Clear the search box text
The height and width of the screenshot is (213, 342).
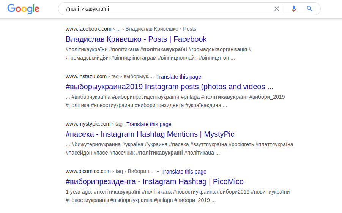(277, 9)
